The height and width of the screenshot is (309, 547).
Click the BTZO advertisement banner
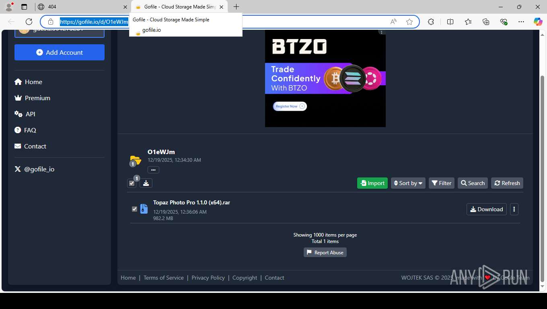(x=325, y=78)
